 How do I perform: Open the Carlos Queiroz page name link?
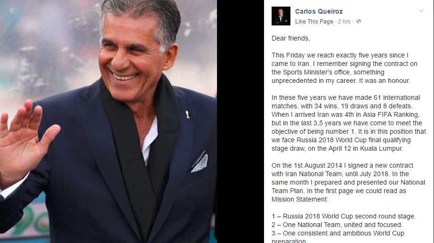319,11
